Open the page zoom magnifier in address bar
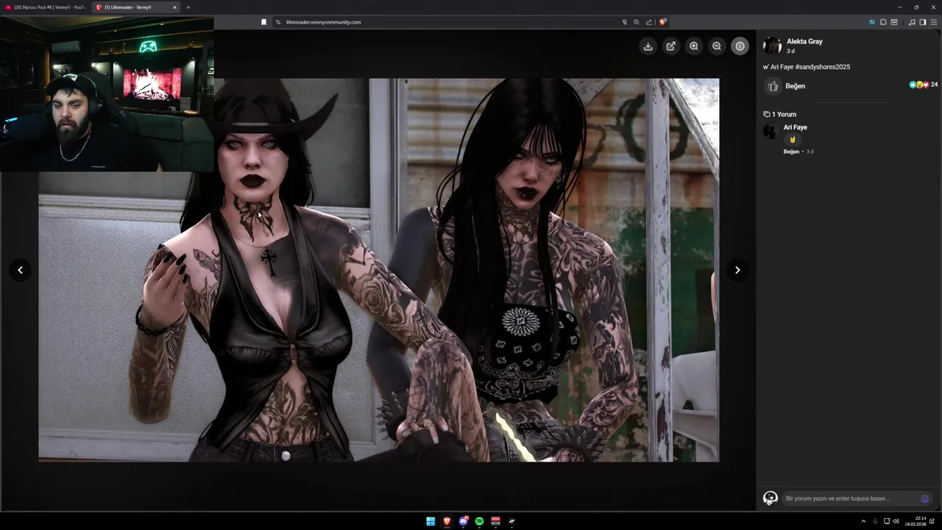942x530 pixels. (637, 22)
